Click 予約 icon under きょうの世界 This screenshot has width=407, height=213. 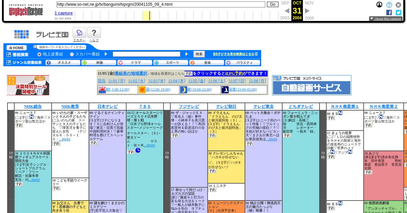(331, 157)
